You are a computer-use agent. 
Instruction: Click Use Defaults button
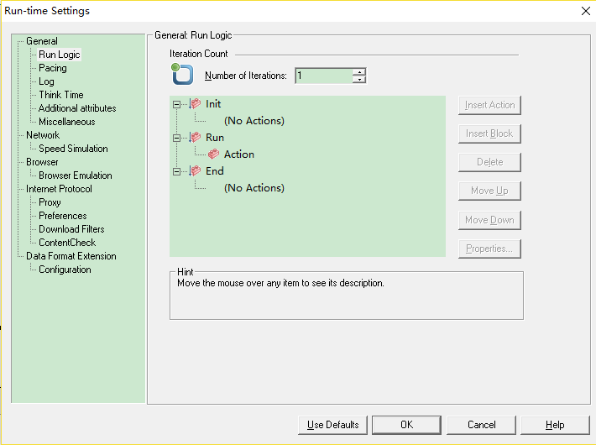332,425
